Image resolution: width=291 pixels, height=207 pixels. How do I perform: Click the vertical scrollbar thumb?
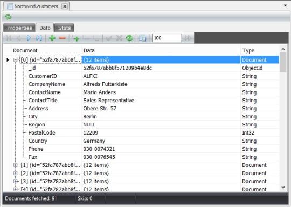(x=283, y=63)
